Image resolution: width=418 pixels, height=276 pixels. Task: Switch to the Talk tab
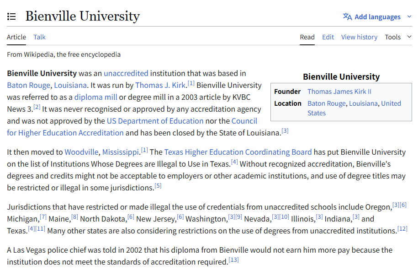pyautogui.click(x=39, y=37)
